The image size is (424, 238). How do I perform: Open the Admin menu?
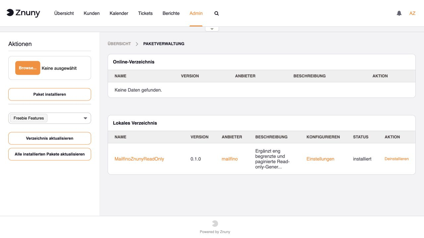tap(196, 13)
